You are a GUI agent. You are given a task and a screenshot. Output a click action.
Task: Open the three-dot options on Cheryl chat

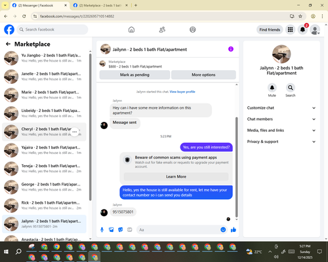(x=75, y=132)
